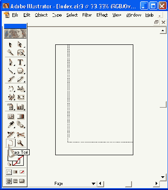Viewport: 168px width, 190px height.
Task: Select the Mesh tool
Action: pos(10,117)
